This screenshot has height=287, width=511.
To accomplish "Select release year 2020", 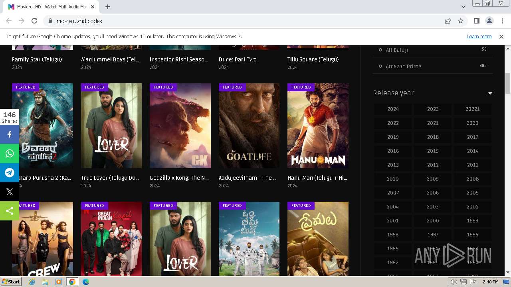I will [473, 123].
